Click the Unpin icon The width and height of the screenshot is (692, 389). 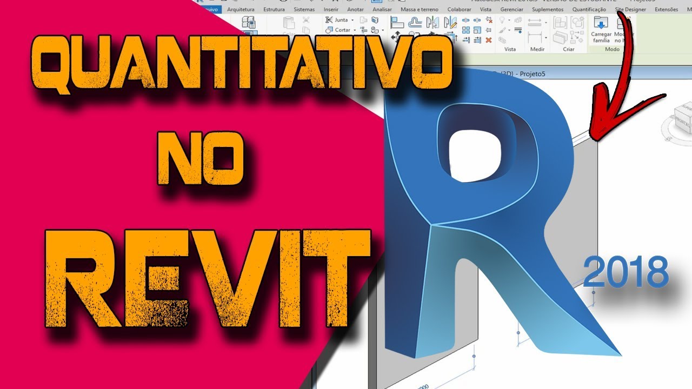click(488, 20)
